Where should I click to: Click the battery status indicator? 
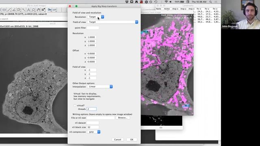point(179,2)
